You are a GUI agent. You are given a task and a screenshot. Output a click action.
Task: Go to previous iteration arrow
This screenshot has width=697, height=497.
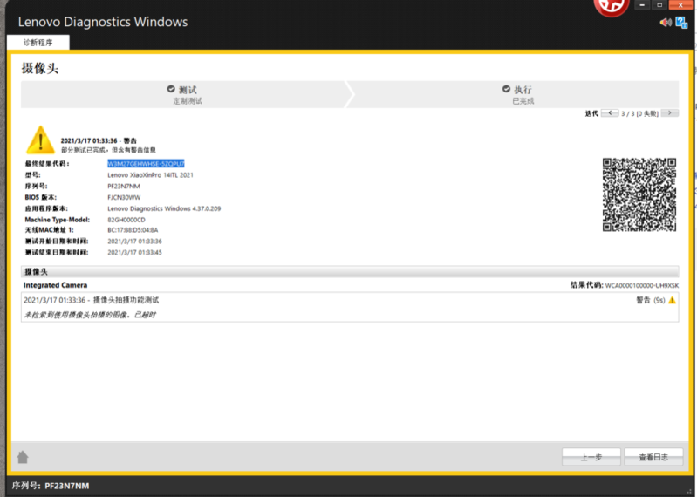click(x=610, y=113)
